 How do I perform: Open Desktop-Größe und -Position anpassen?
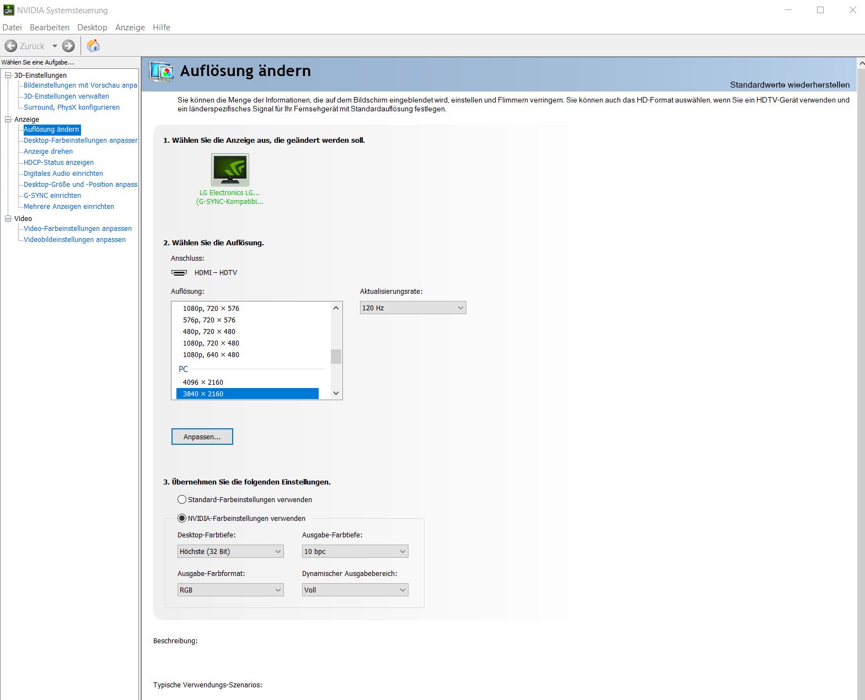(x=80, y=184)
